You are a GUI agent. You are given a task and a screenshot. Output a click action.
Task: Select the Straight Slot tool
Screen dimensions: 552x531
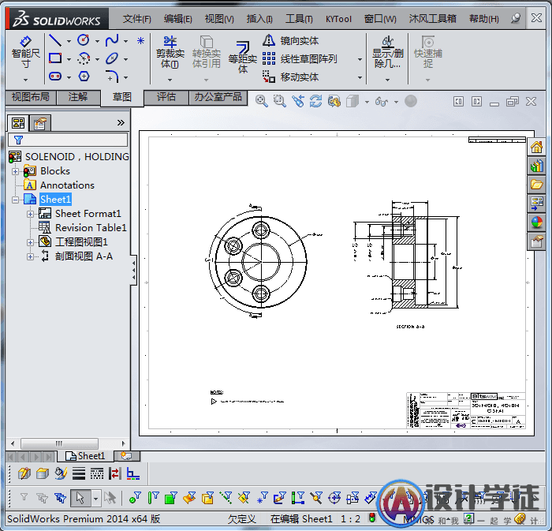55,77
